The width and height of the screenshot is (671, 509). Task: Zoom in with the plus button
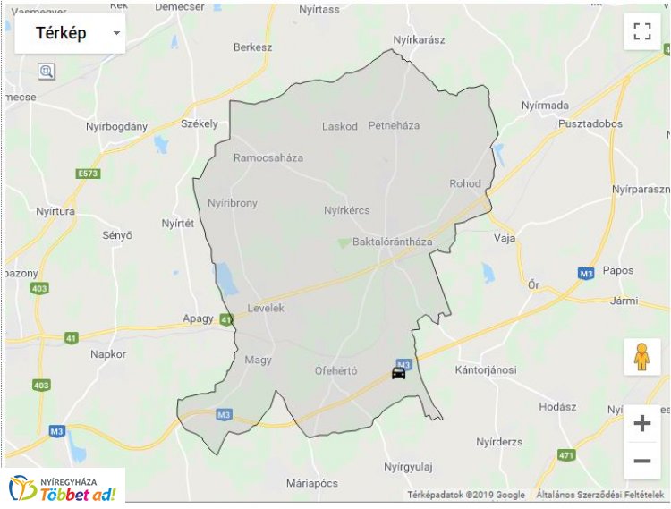pyautogui.click(x=641, y=423)
